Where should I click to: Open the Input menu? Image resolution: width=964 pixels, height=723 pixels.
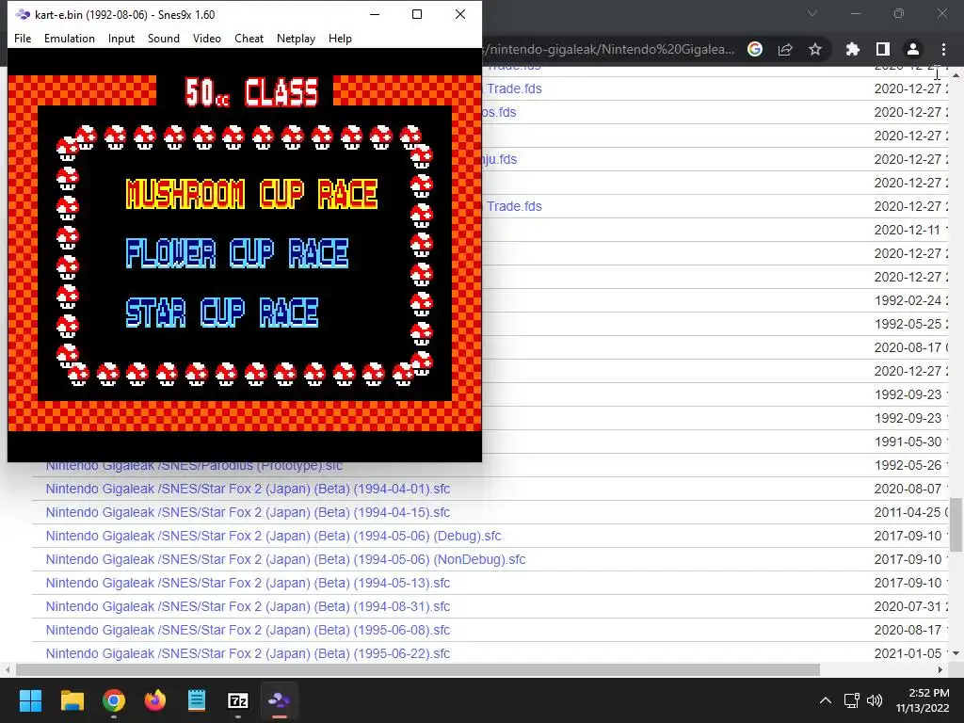click(x=121, y=38)
